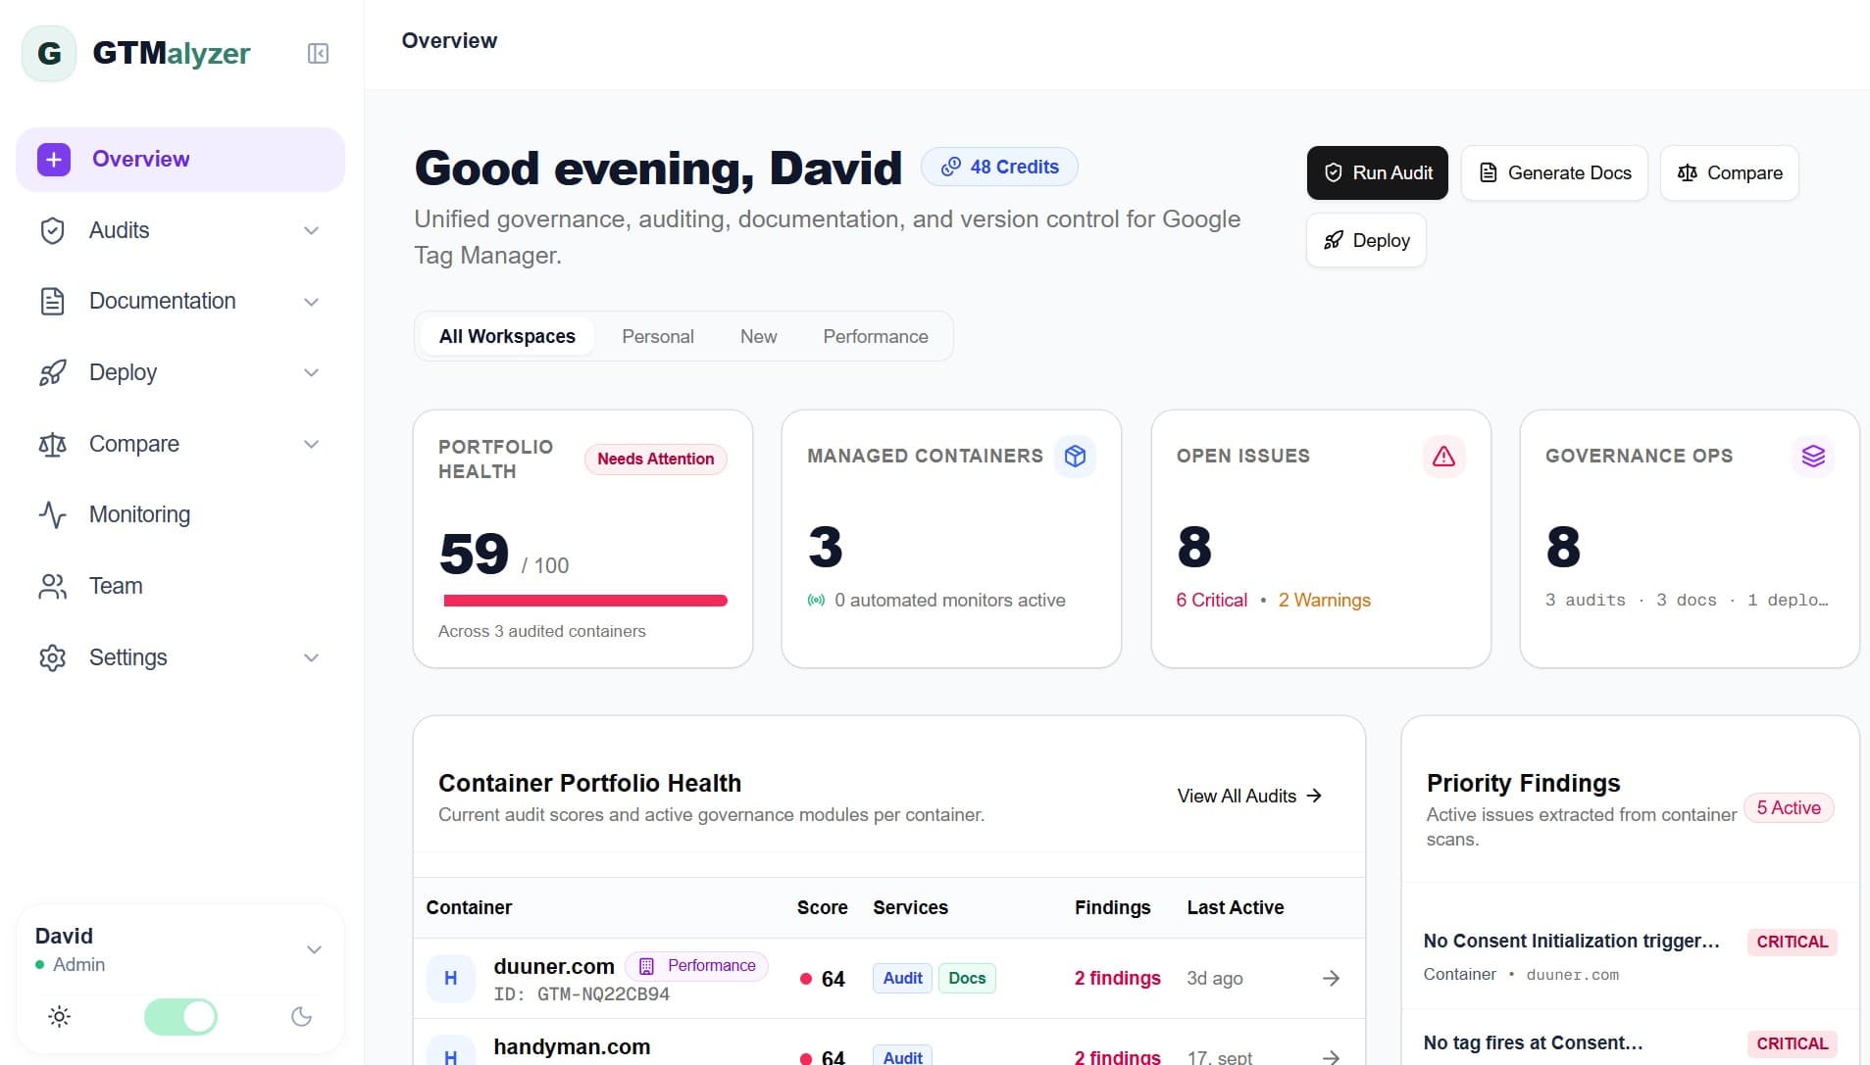Click the Compare button in header

pyautogui.click(x=1730, y=172)
